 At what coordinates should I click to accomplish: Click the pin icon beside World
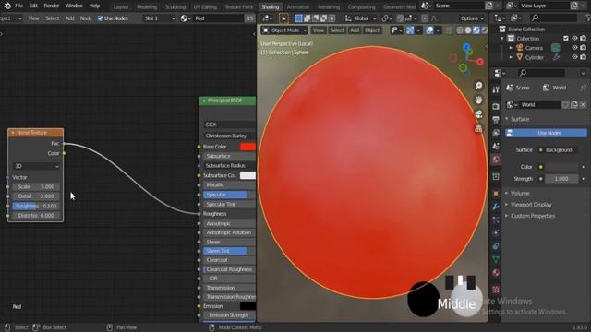coord(583,88)
